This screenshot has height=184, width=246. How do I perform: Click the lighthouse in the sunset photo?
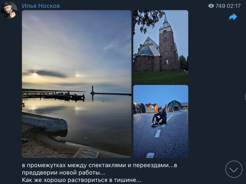click(92, 90)
